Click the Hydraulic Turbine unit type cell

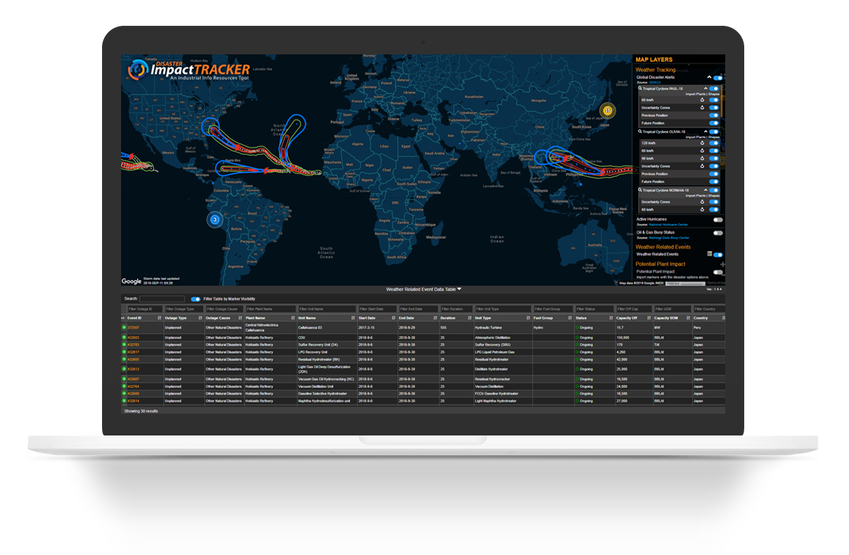[488, 327]
